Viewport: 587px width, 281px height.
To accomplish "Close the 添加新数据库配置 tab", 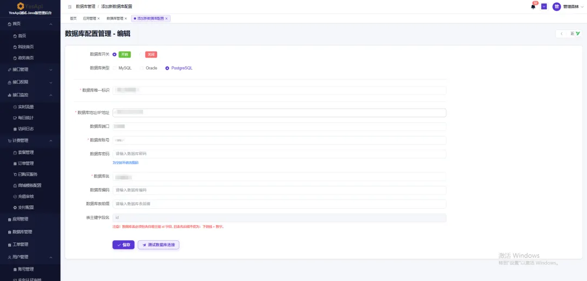I will click(166, 18).
